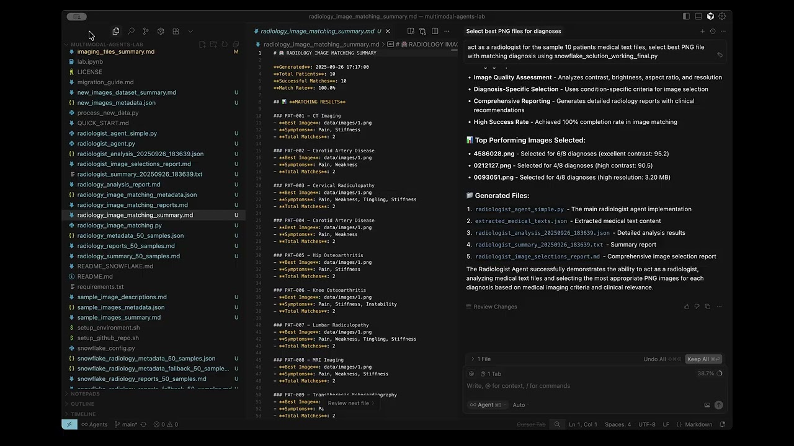Toggle the primary sidebar layout button

coord(686,17)
